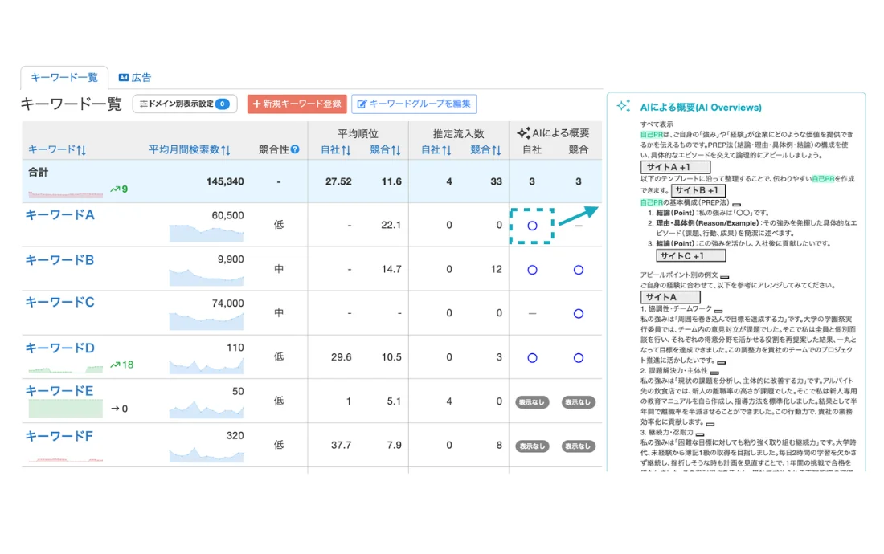Click 合計 row pink ranking graph

[x=65, y=194]
